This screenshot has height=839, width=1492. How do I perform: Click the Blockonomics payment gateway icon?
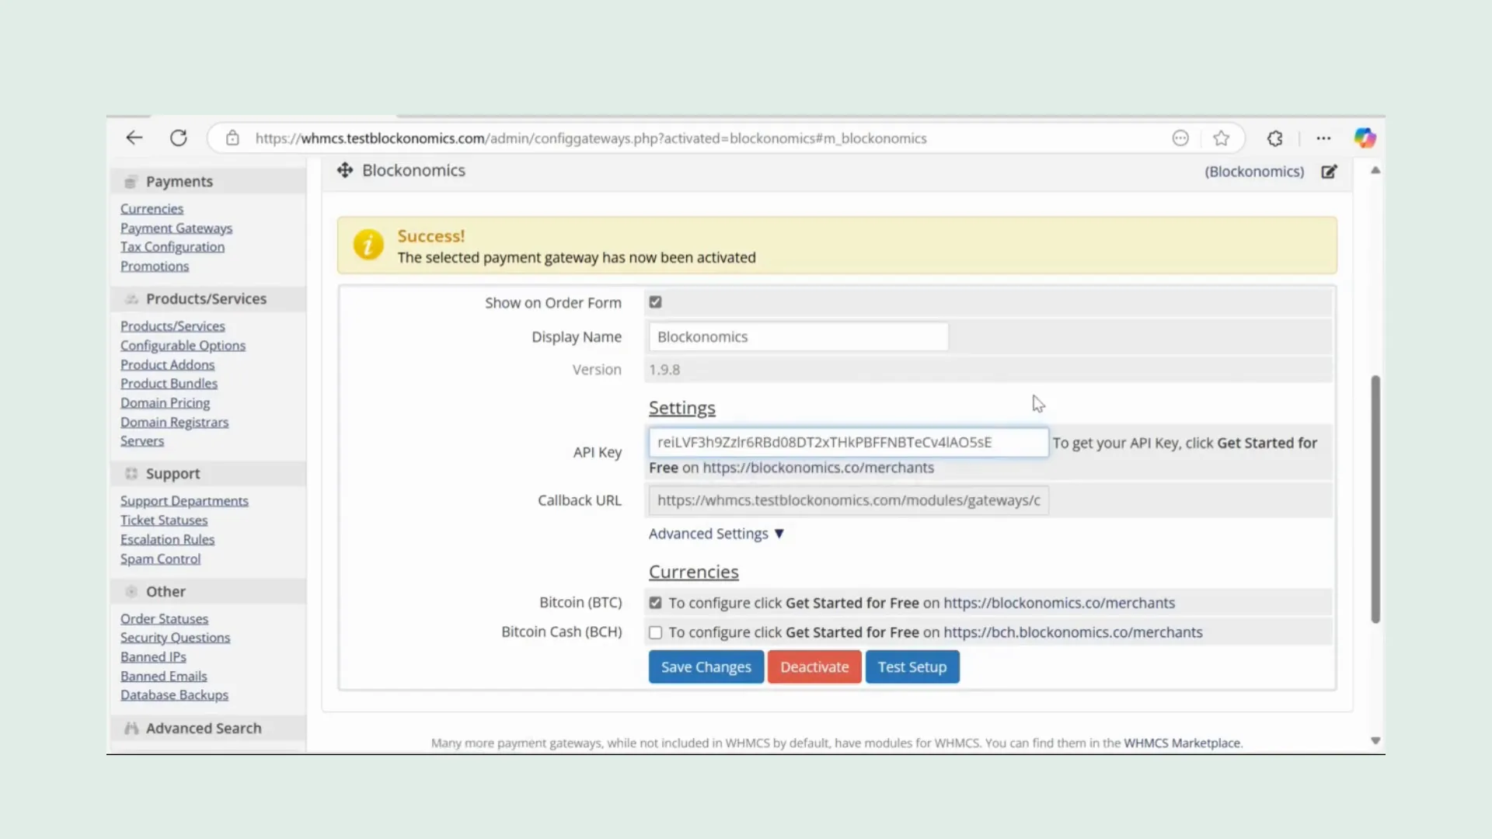coord(345,170)
